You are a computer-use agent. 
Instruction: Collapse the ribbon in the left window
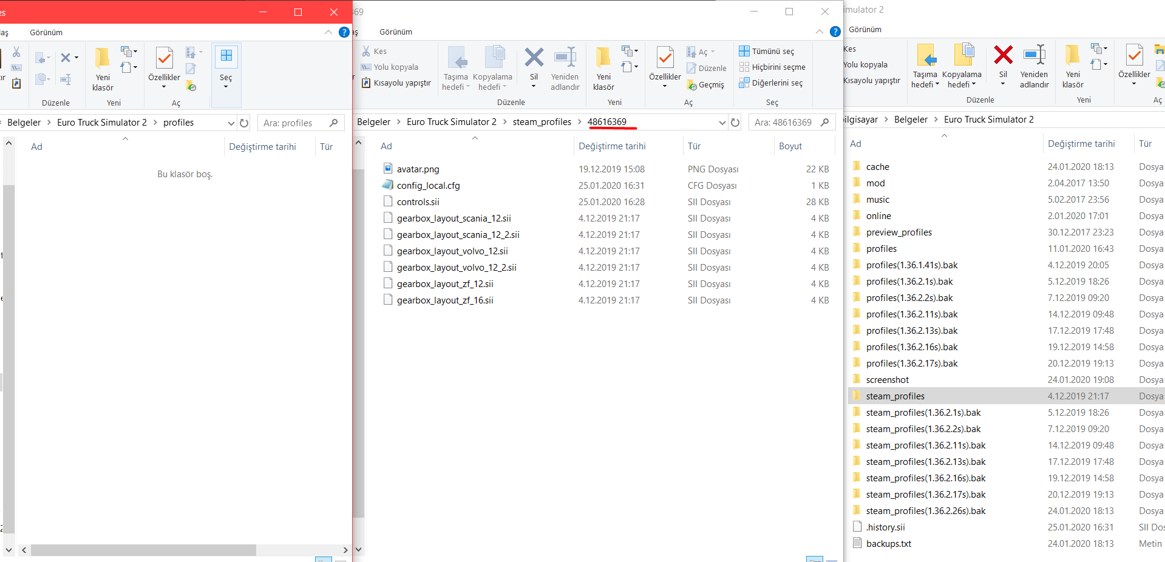coord(328,32)
